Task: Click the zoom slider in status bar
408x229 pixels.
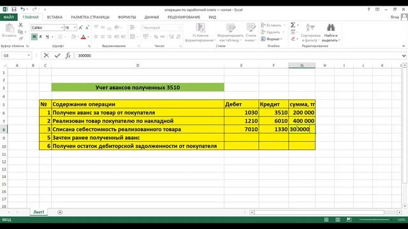Action: pyautogui.click(x=374, y=219)
